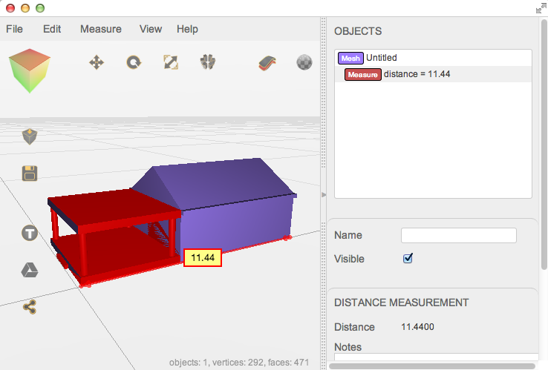
Task: Click the Notes text field
Action: (436, 357)
